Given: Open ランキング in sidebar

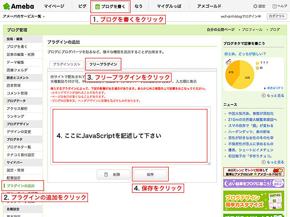Looking at the screenshot, I should [x=15, y=116].
